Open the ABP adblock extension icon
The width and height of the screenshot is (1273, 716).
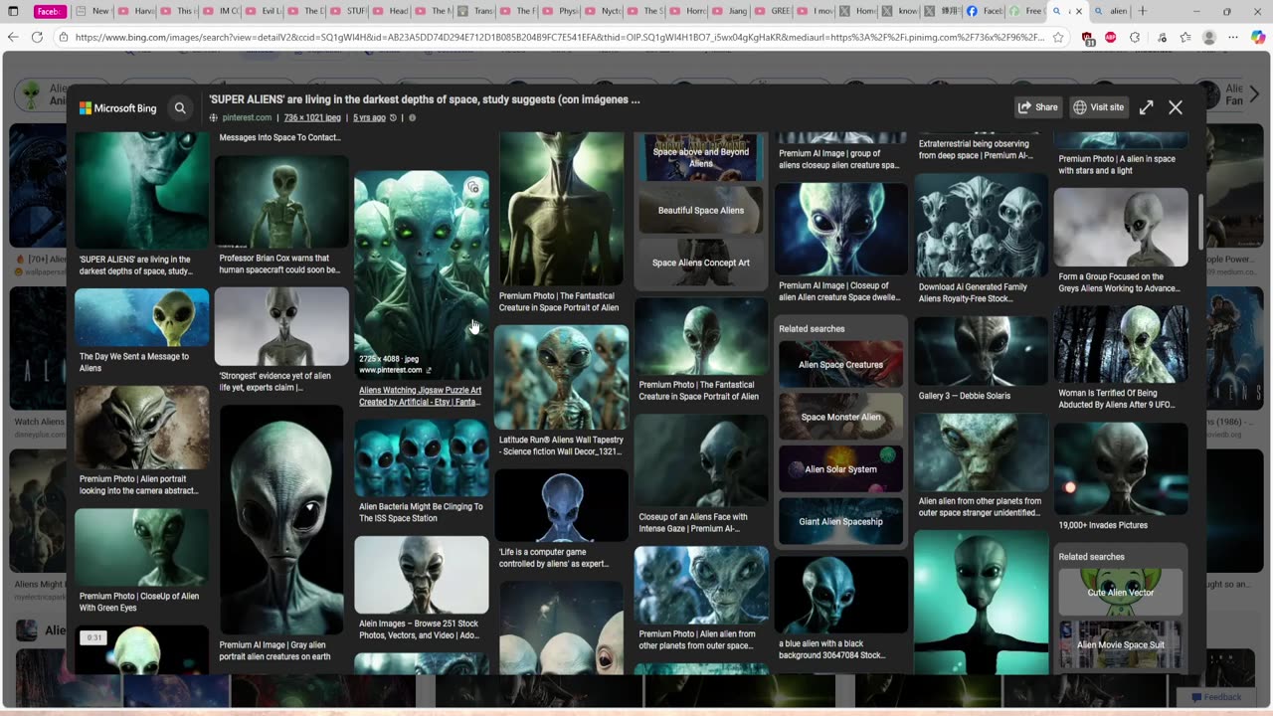point(1111,37)
